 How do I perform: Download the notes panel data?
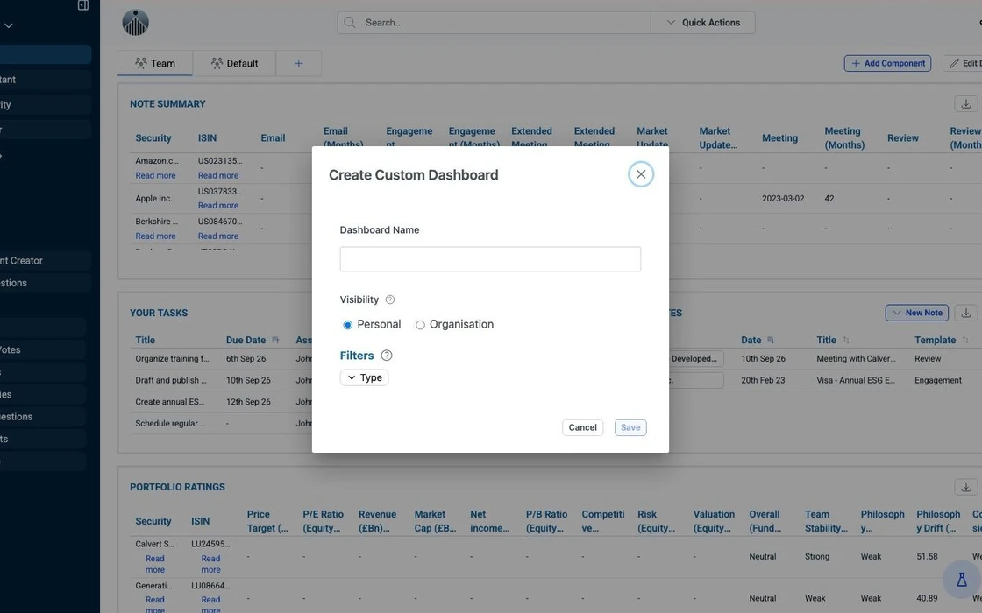(965, 313)
